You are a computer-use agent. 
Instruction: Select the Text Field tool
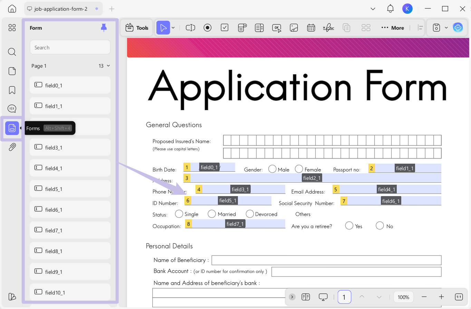pyautogui.click(x=190, y=28)
